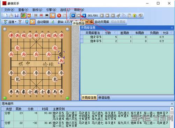This screenshot has width=175, height=128.
Task: Toggle the 自动刷新 auto refresh option
Action: pos(43,22)
